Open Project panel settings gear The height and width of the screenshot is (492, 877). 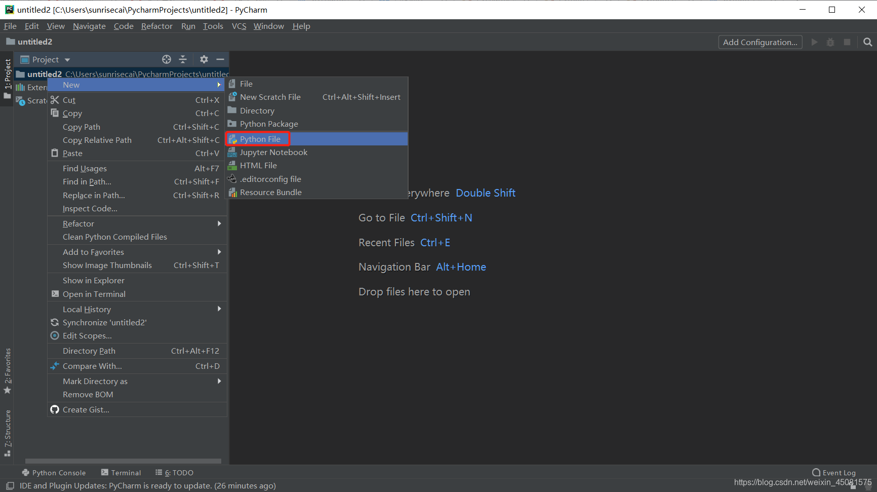204,59
